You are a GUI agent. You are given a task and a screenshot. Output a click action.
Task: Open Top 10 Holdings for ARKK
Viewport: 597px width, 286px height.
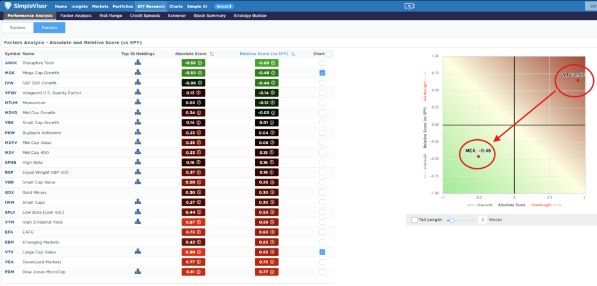[138, 62]
